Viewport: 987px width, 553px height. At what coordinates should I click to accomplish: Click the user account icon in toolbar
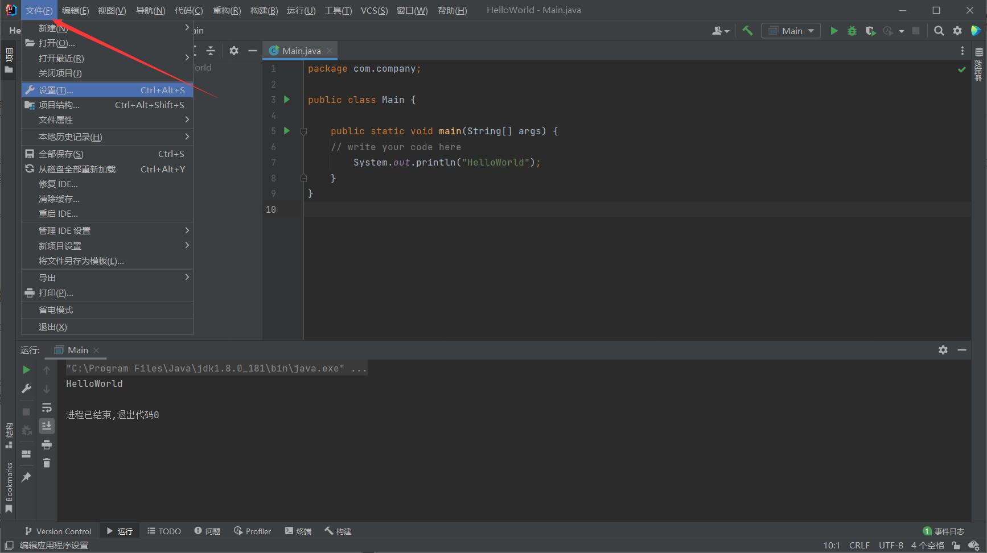pyautogui.click(x=720, y=31)
